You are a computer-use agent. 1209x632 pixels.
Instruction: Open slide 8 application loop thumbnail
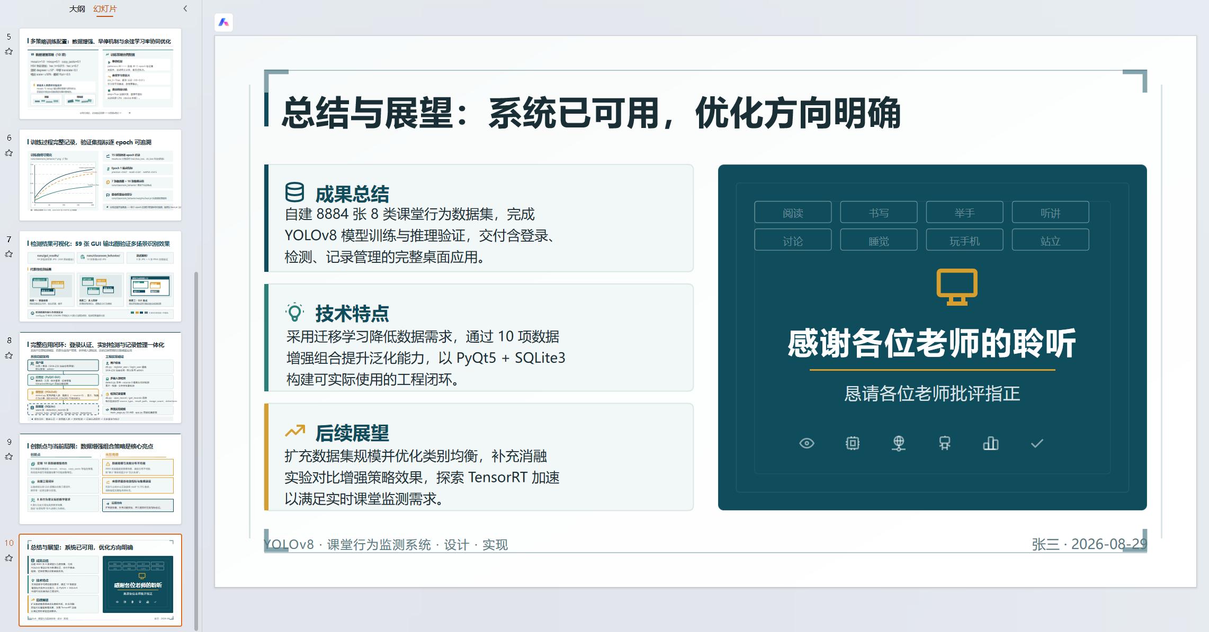click(101, 378)
